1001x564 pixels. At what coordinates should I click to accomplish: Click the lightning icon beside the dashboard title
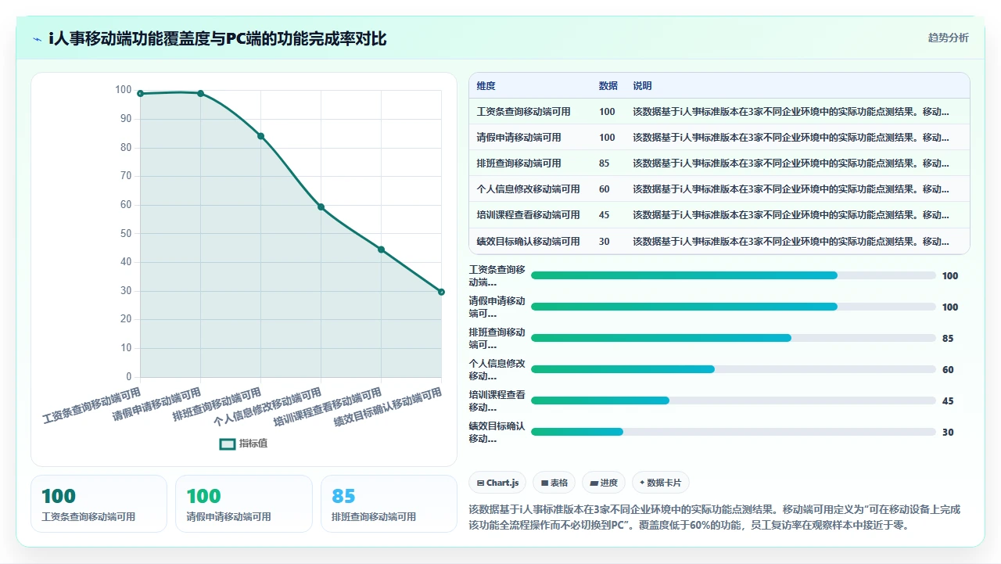(38, 38)
